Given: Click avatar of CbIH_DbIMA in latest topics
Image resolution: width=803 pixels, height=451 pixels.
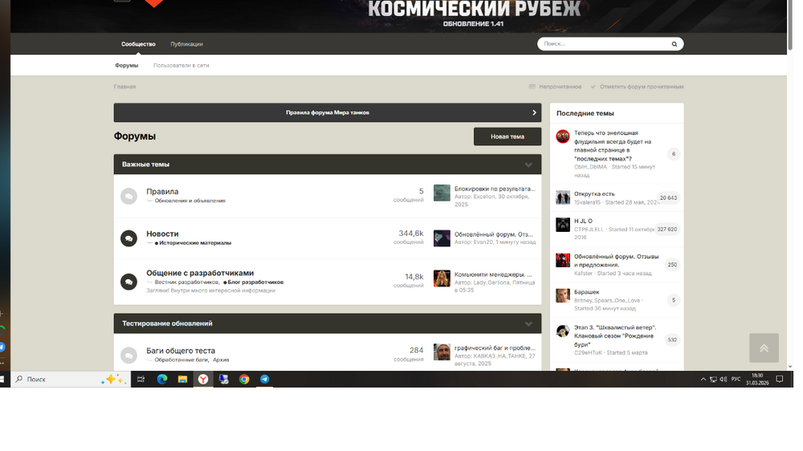Looking at the screenshot, I should point(563,136).
